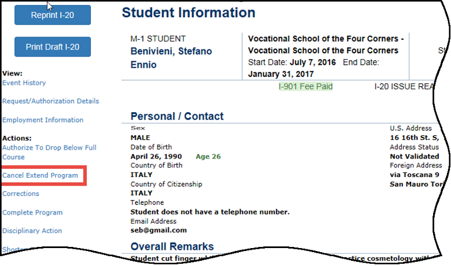Open the Corrections action link

pyautogui.click(x=21, y=194)
